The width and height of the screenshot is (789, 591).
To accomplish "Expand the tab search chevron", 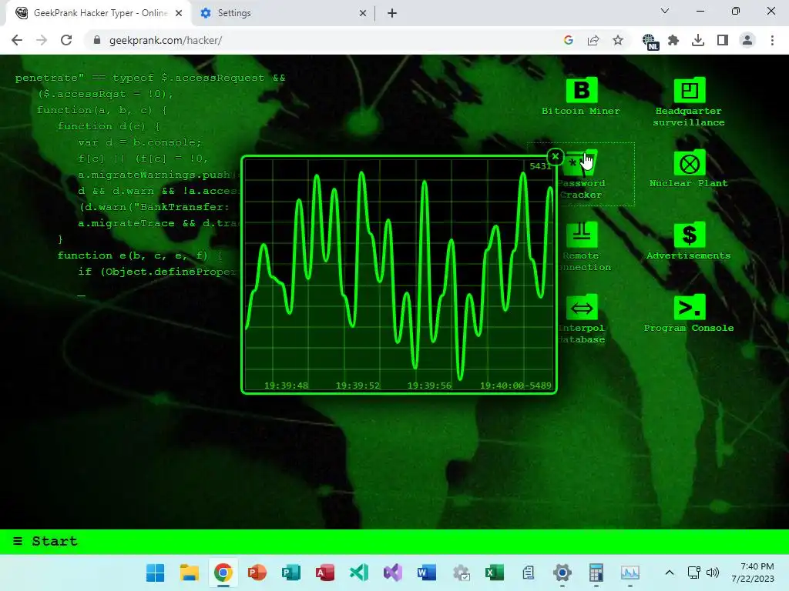I will point(665,11).
